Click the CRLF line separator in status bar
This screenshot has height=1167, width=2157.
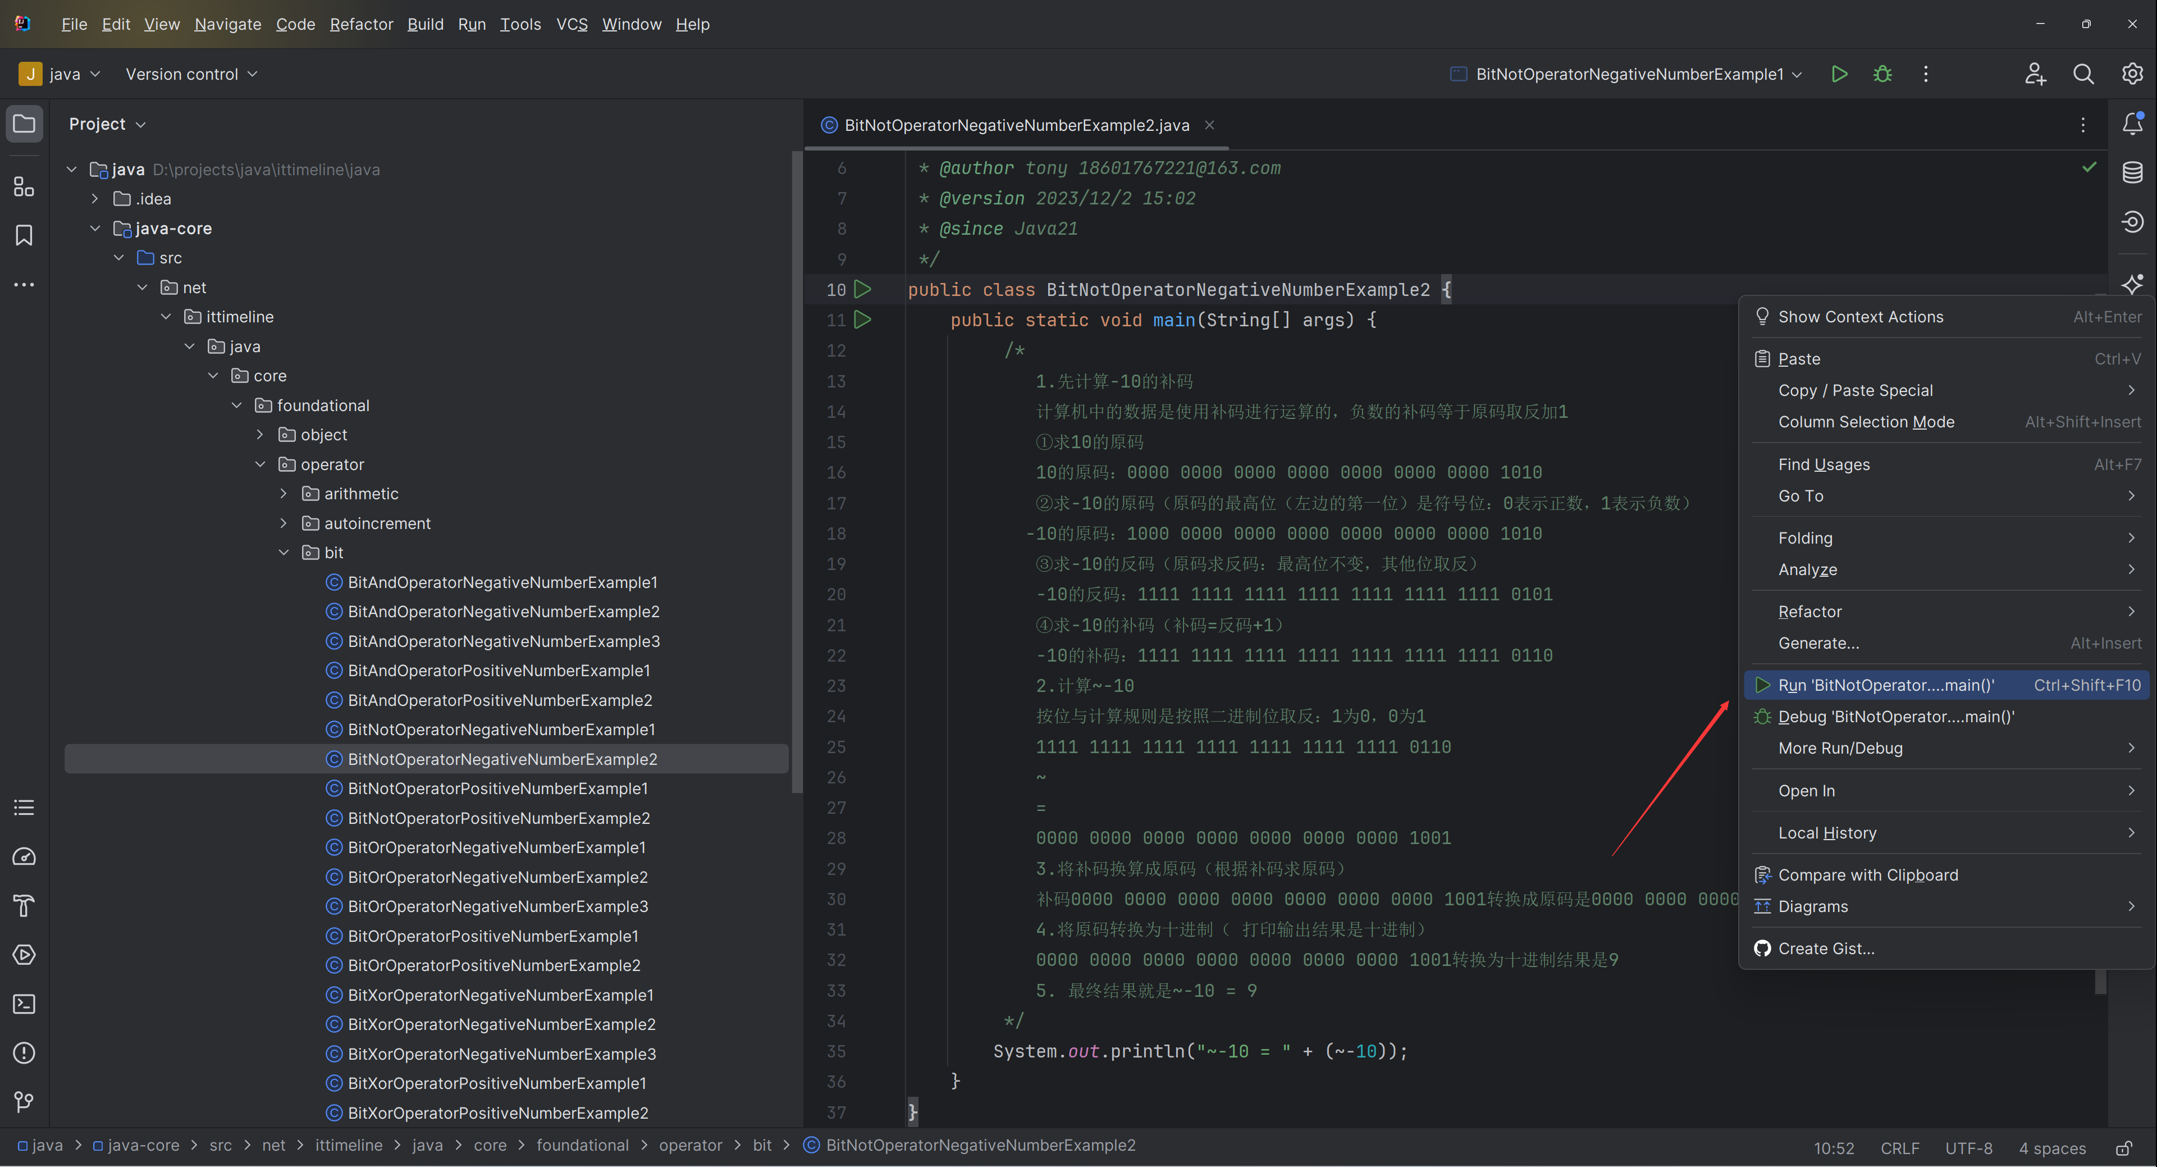(1900, 1148)
